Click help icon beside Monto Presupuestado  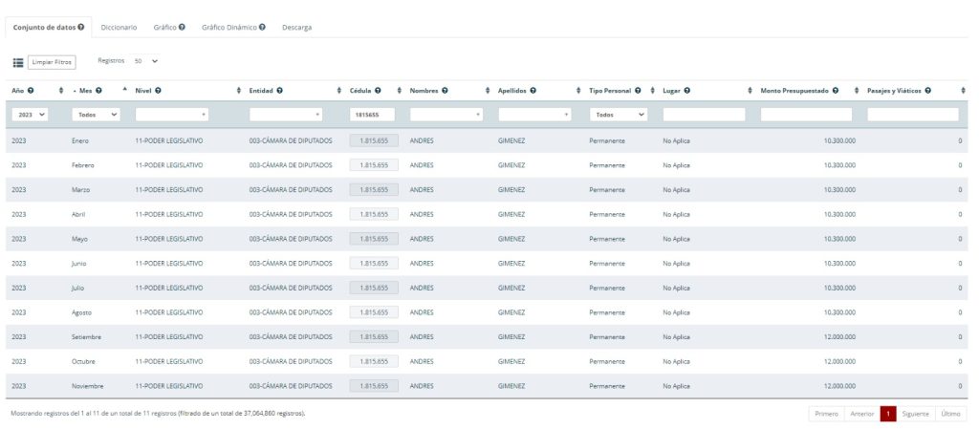pyautogui.click(x=836, y=91)
